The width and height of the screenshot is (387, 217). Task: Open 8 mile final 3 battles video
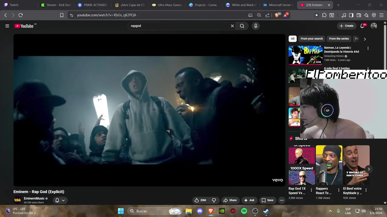337,68
